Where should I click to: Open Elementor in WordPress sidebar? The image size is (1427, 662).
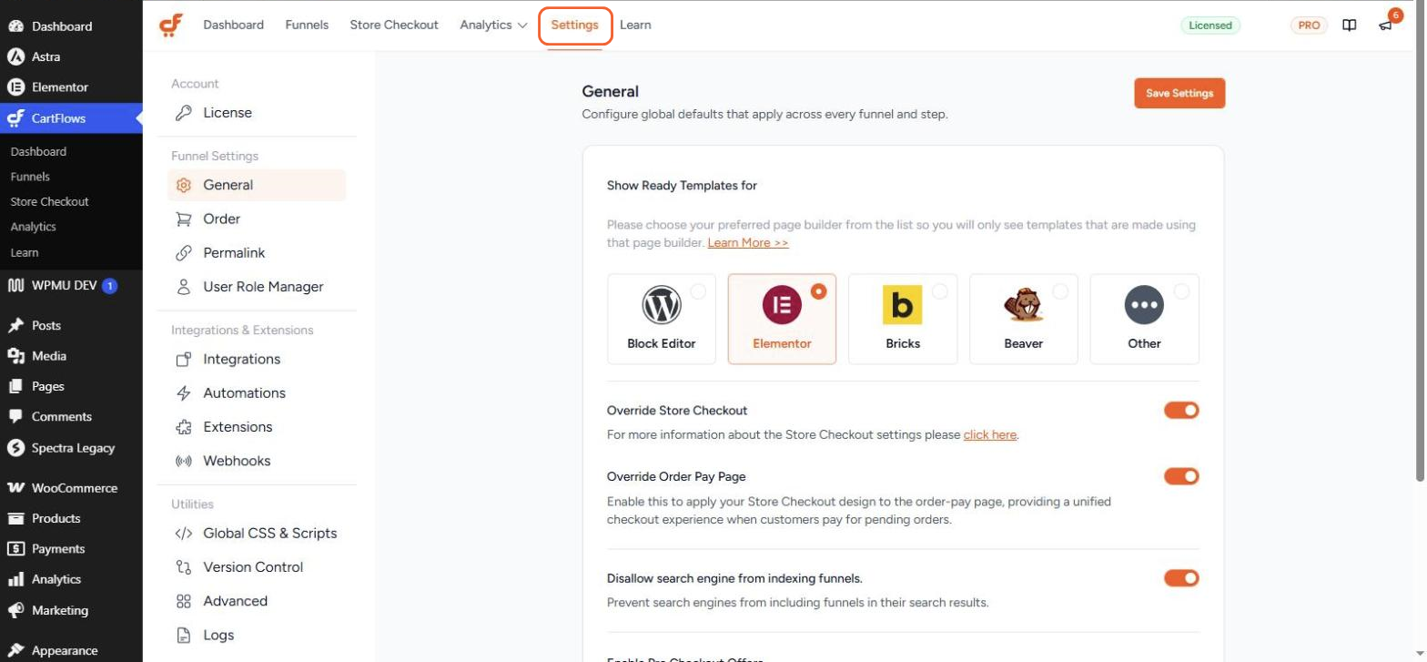pyautogui.click(x=71, y=87)
